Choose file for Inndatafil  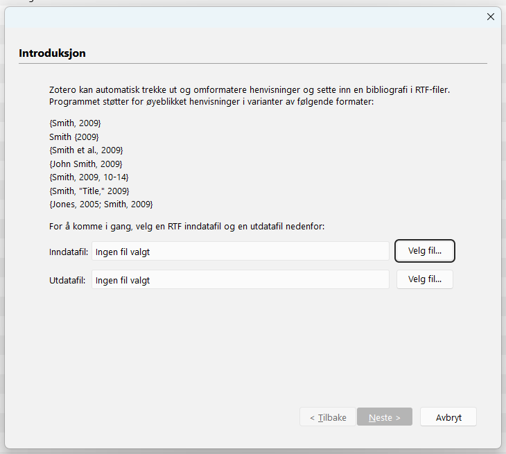coord(425,251)
